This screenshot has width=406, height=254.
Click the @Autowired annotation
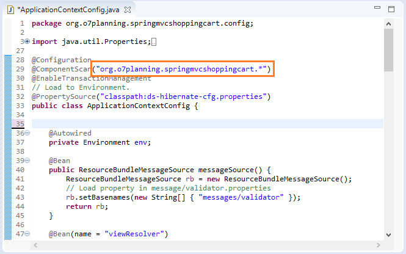[70, 133]
